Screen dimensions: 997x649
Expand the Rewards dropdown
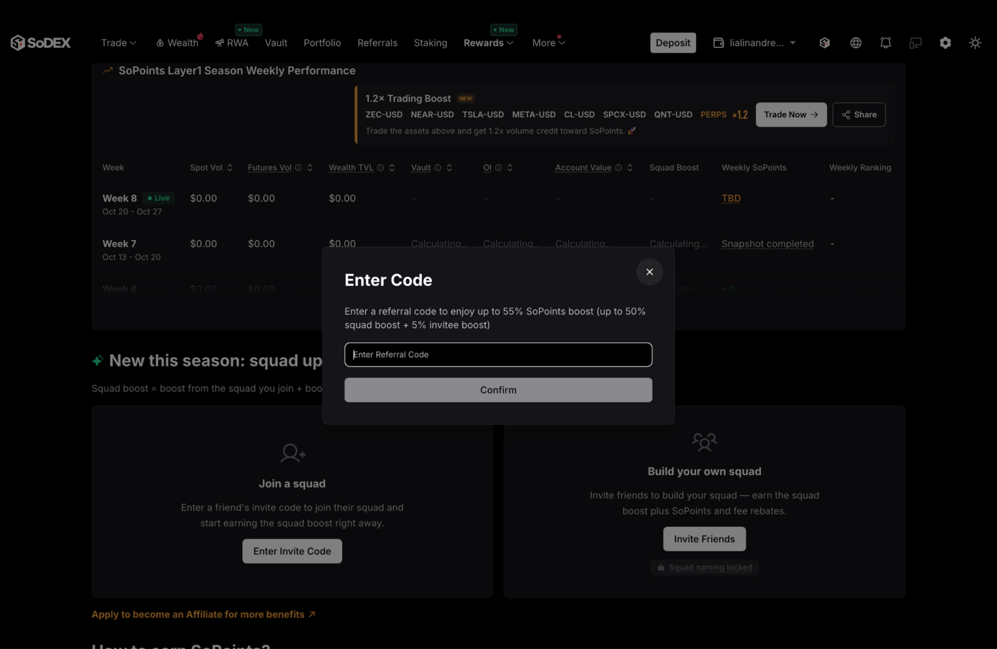pyautogui.click(x=489, y=42)
